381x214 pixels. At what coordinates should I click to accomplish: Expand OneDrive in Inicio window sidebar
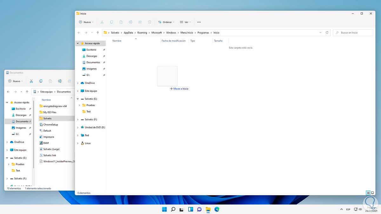tap(78, 83)
